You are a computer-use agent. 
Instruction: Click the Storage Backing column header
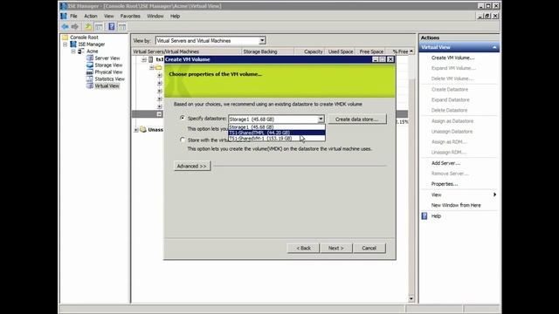click(267, 51)
